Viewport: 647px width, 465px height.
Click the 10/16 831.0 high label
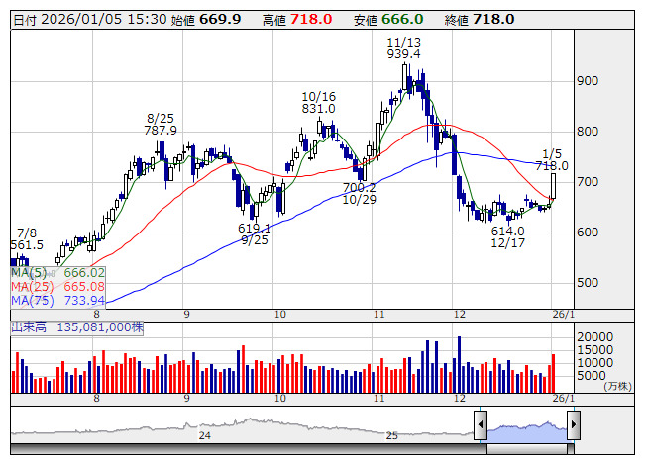pyautogui.click(x=319, y=103)
